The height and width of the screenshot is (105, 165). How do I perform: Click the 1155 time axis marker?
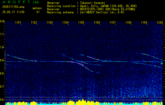click(81, 22)
